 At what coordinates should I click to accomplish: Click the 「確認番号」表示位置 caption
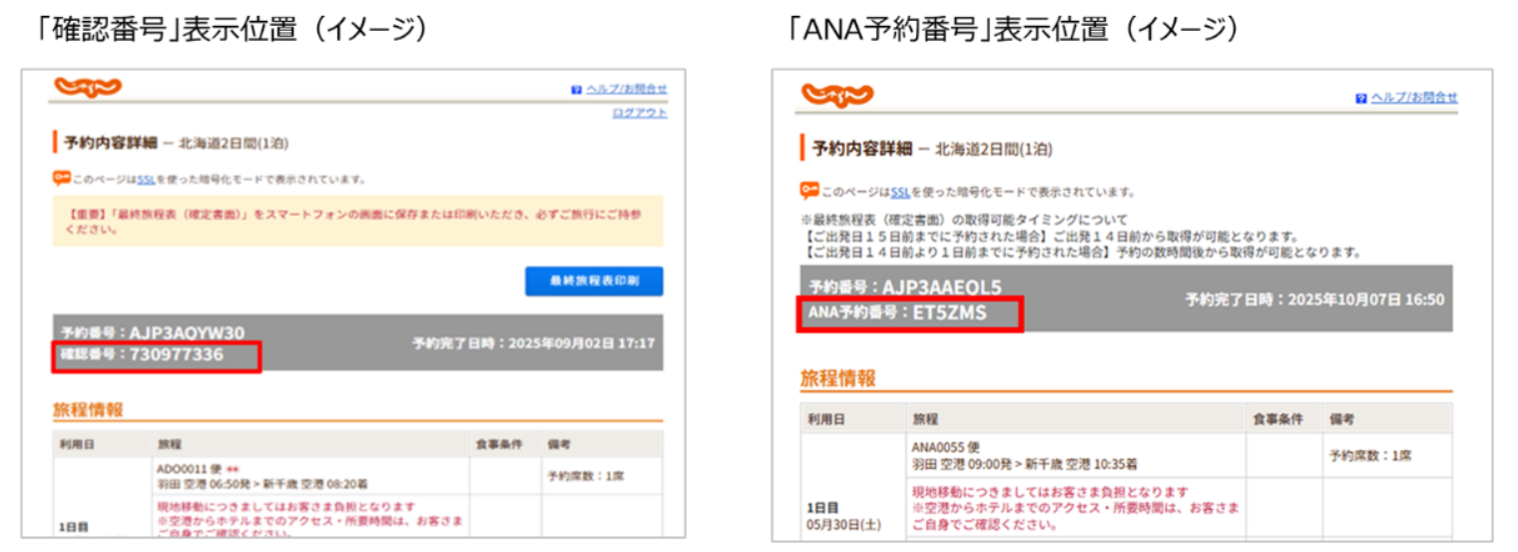tap(233, 31)
